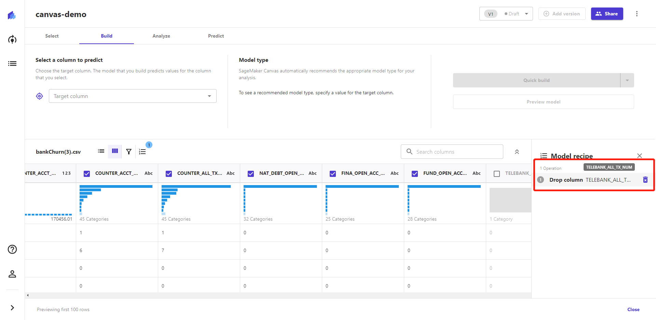
Task: Expand the left sidebar with chevron
Action: coord(12,308)
